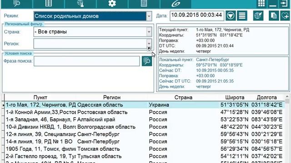Sort by the Регион column header

112,97
